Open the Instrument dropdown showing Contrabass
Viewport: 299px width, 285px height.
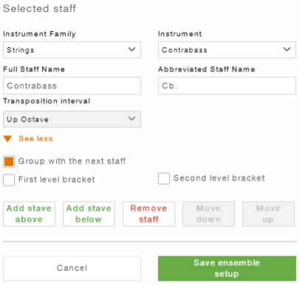pyautogui.click(x=227, y=50)
